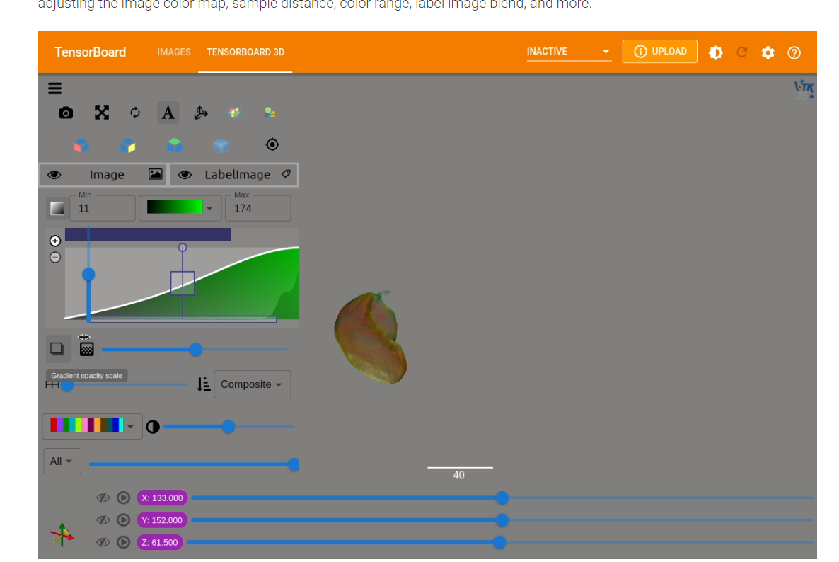Image resolution: width=839 pixels, height=562 pixels.
Task: Take a screenshot with the camera icon
Action: point(66,113)
